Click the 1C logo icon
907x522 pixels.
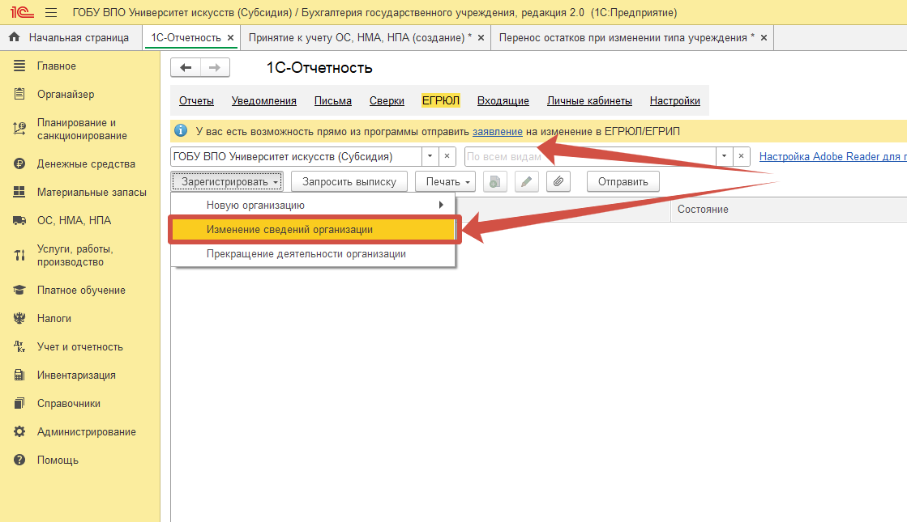22,12
